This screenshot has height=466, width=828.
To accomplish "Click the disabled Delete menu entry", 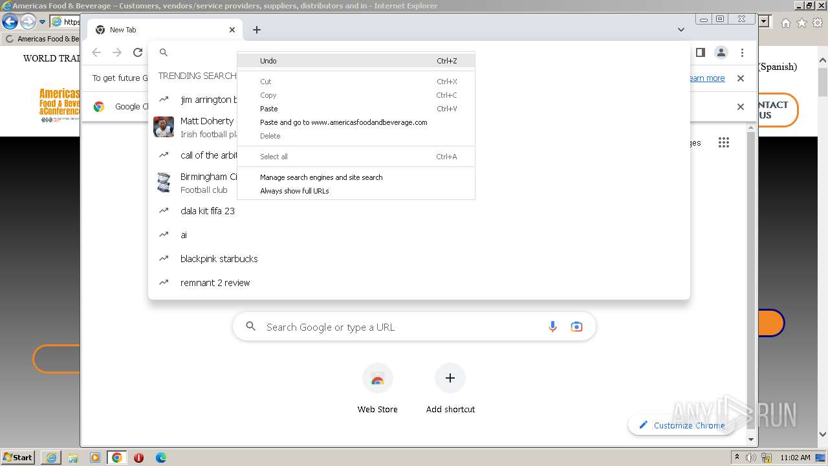I will click(356, 136).
